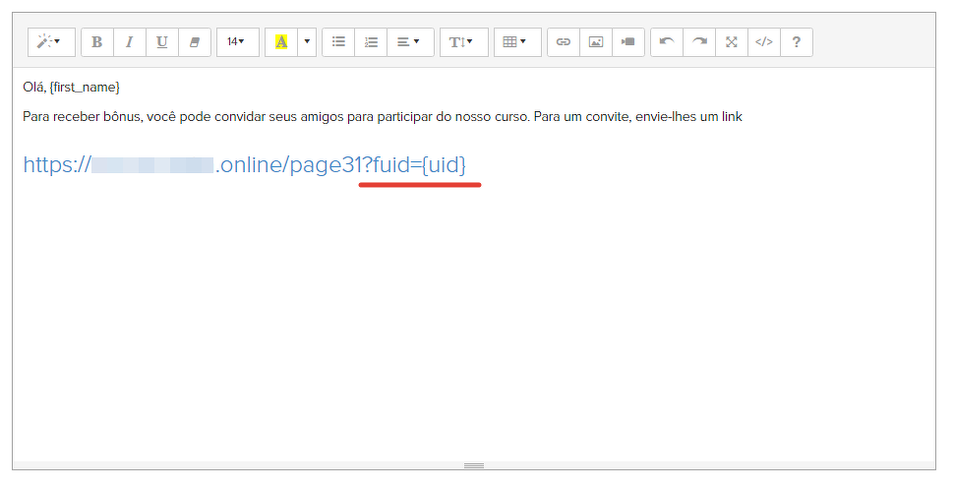Insert an ordered numbered list
954x487 pixels.
tap(371, 42)
